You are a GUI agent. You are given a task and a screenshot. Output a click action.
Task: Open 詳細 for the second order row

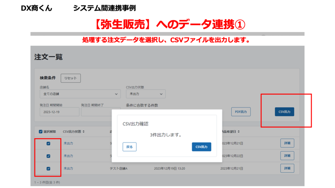pos(287,156)
